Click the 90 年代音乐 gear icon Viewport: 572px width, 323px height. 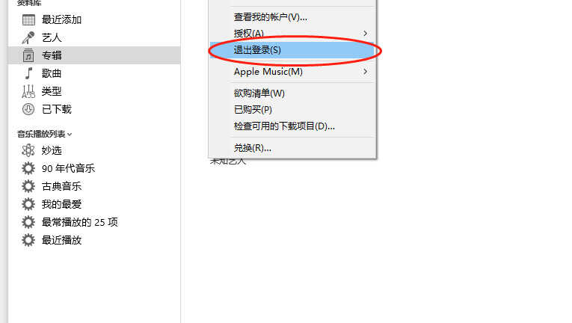[x=28, y=168]
